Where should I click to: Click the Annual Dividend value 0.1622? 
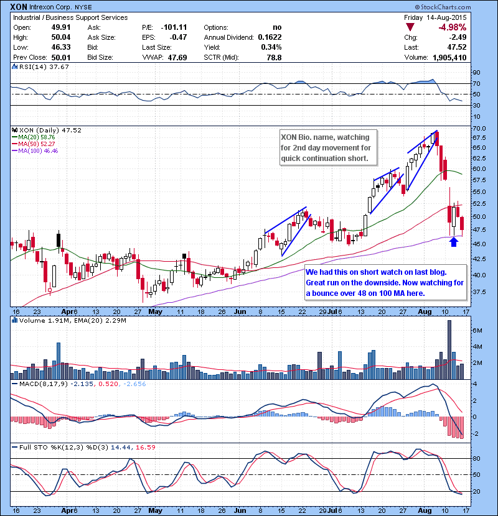(270, 37)
